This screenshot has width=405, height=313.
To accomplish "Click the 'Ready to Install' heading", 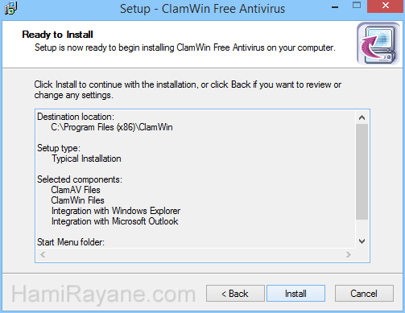I will (x=57, y=35).
